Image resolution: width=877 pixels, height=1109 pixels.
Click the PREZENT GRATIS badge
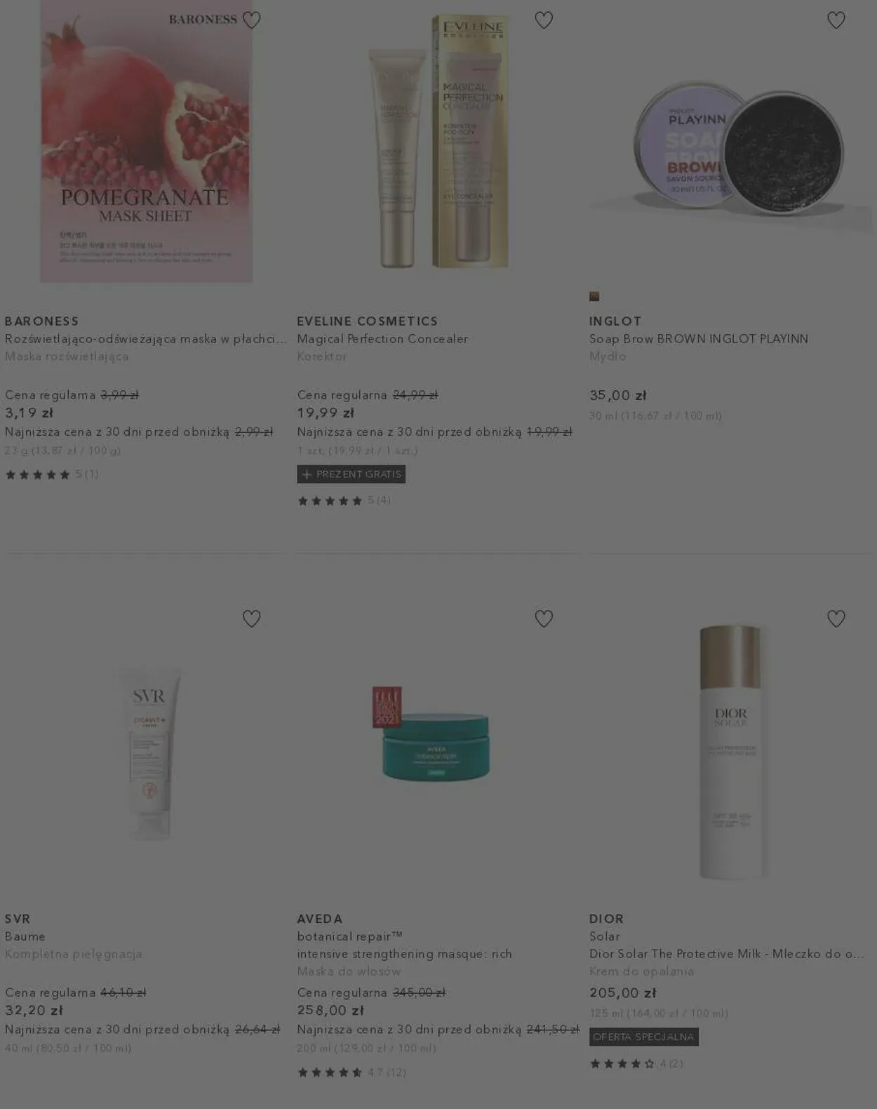(351, 474)
